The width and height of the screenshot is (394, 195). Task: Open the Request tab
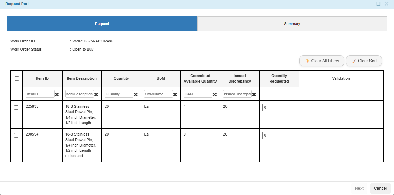(x=102, y=24)
